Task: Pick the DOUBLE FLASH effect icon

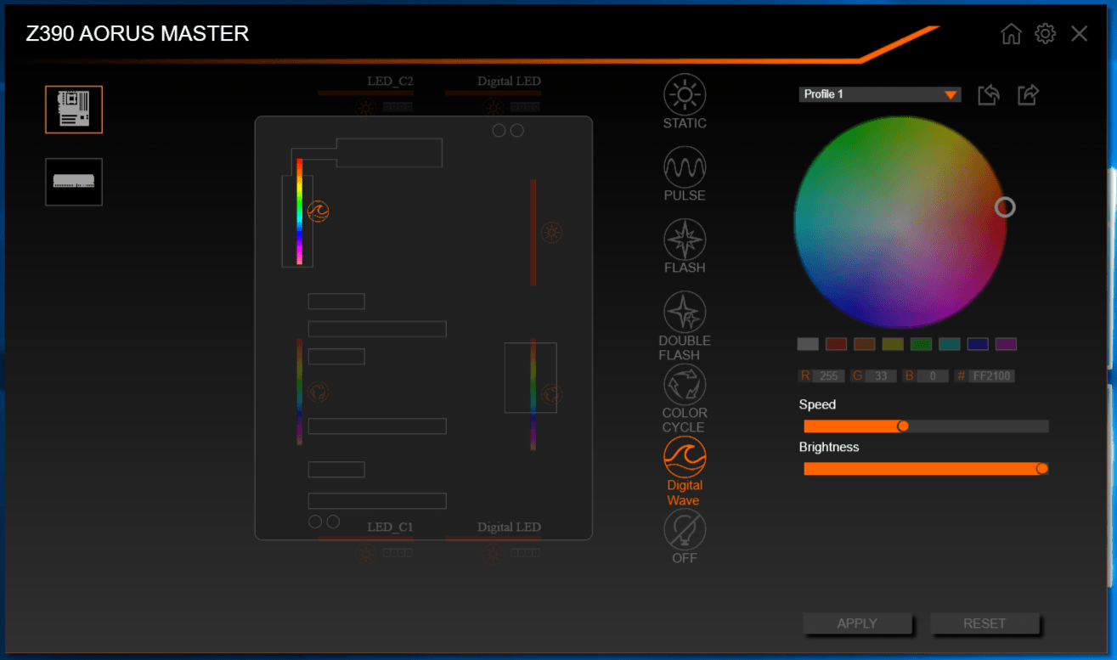Action: 685,312
